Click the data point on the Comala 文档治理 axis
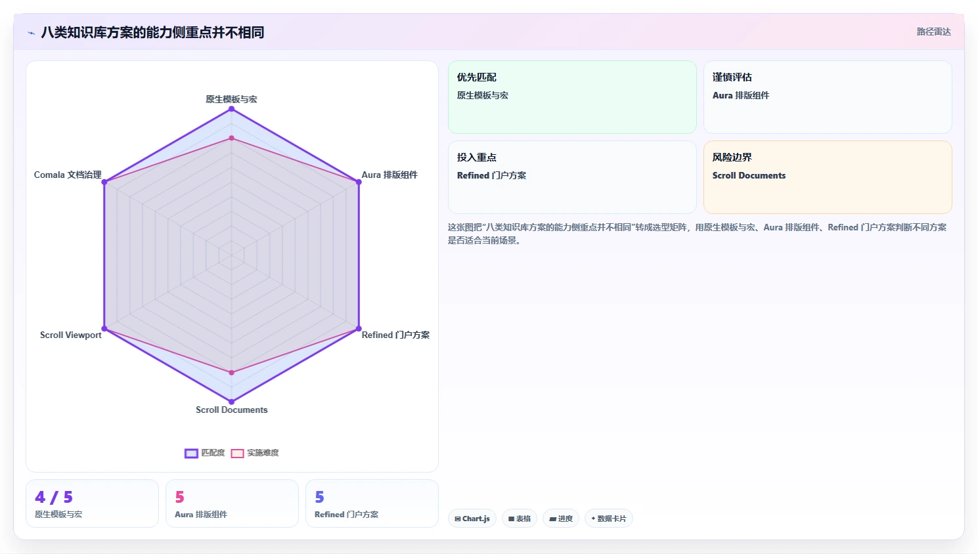 point(104,182)
